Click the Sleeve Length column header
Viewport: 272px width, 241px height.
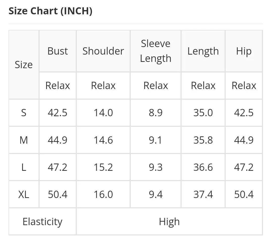coord(156,51)
